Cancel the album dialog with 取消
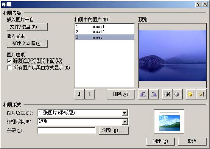Image resolution: width=210 pixels, height=149 pixels. pos(192,141)
